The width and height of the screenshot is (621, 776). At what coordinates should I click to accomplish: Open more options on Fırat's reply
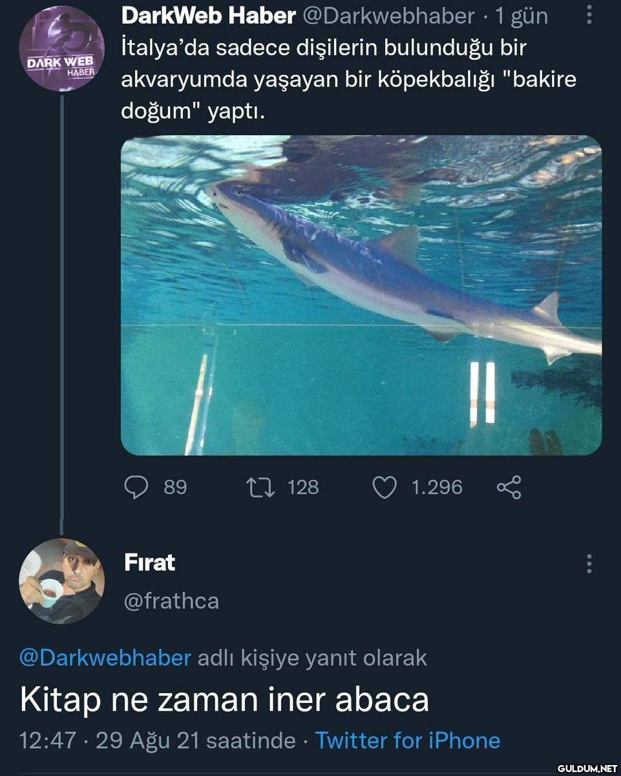pyautogui.click(x=589, y=564)
